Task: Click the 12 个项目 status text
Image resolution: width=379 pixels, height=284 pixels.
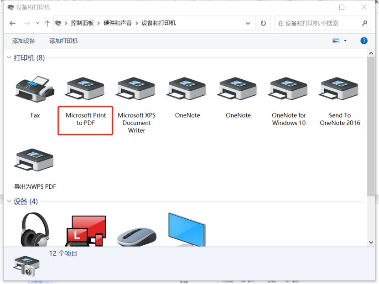Action: pos(63,253)
